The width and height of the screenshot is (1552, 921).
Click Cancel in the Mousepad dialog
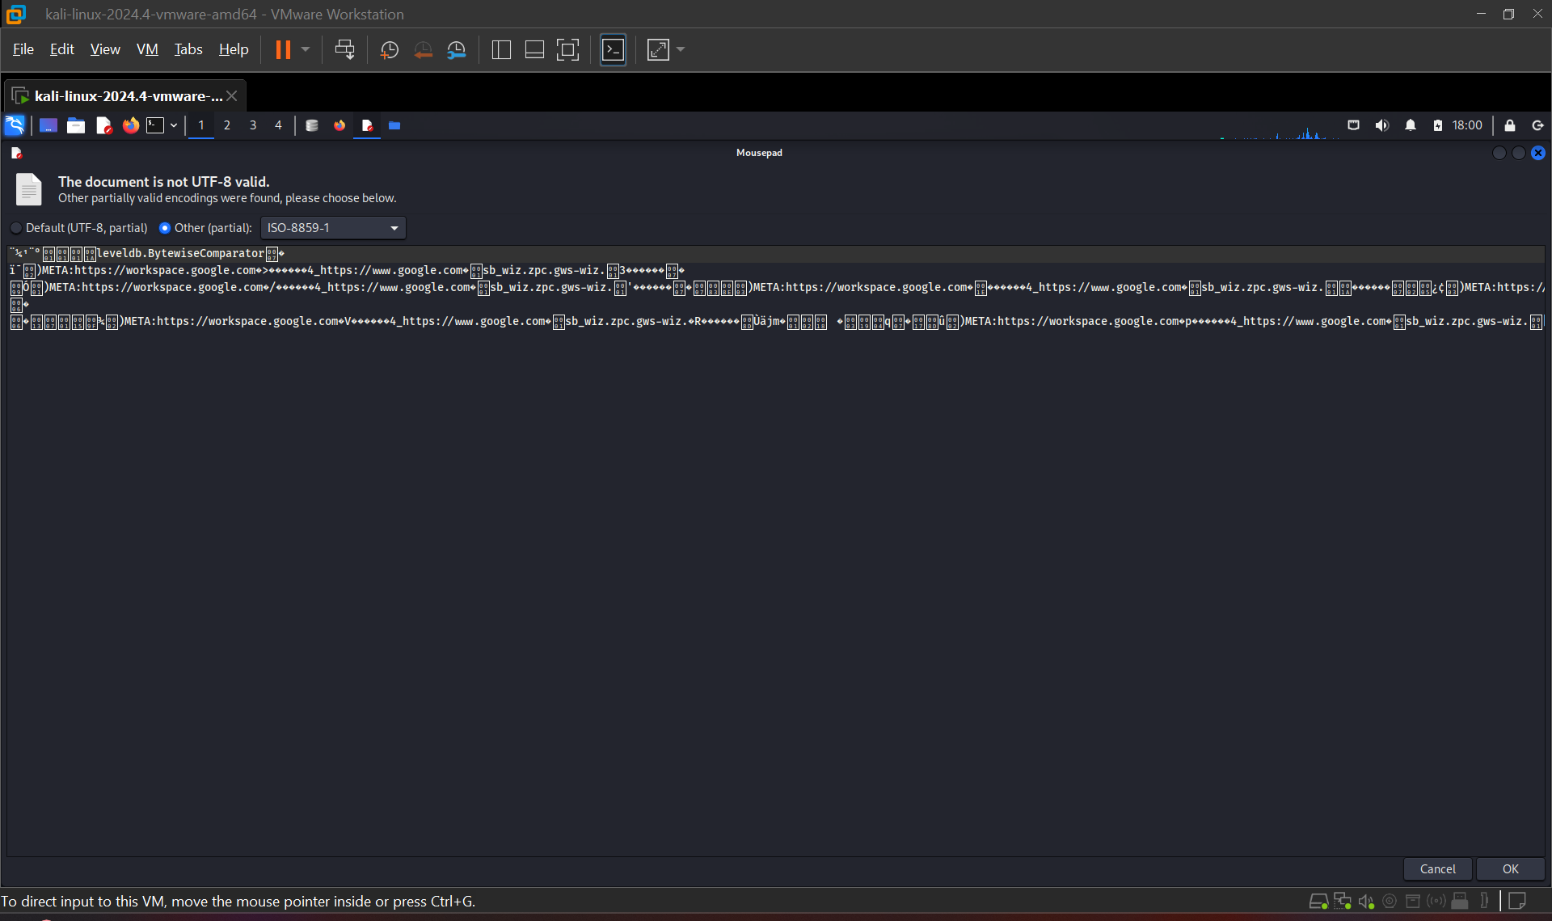pos(1437,869)
